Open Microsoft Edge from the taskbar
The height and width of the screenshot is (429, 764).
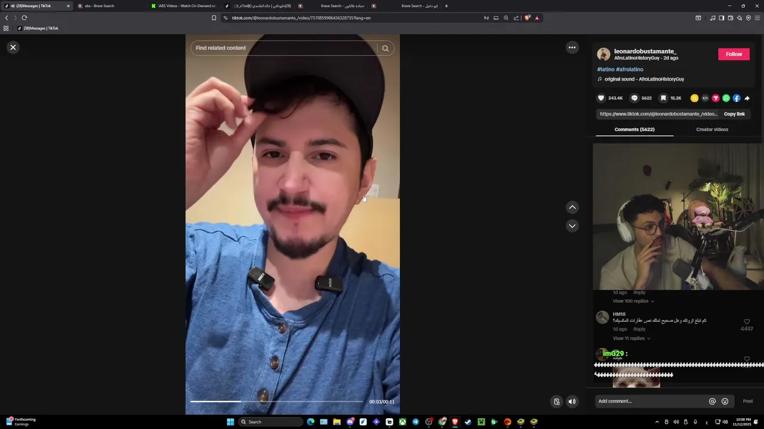pyautogui.click(x=310, y=422)
